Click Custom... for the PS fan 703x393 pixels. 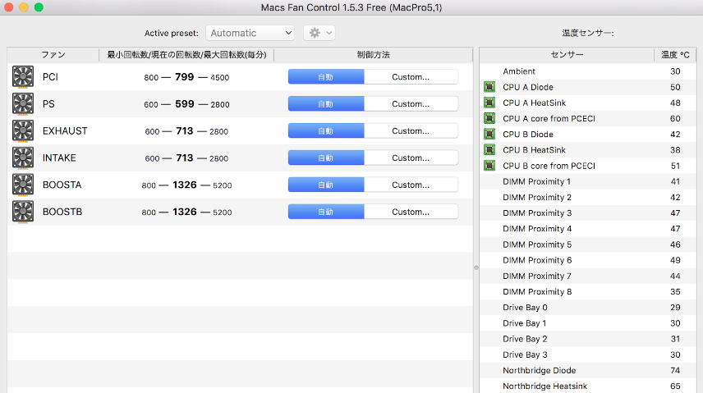click(x=411, y=104)
